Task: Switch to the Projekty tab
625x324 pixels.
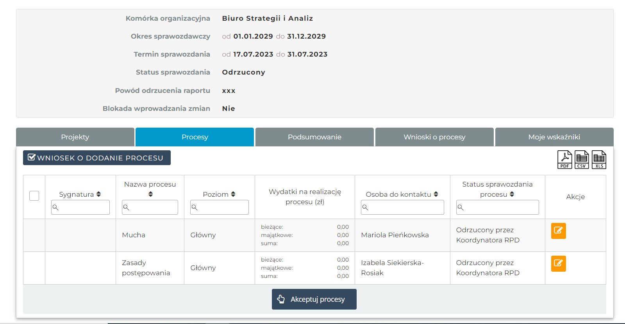Action: click(x=75, y=137)
